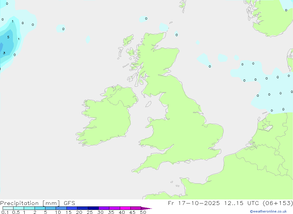Viewport: 293px width, 214px height.
Task: Click the '30' legend scale label
Action: [100, 212]
